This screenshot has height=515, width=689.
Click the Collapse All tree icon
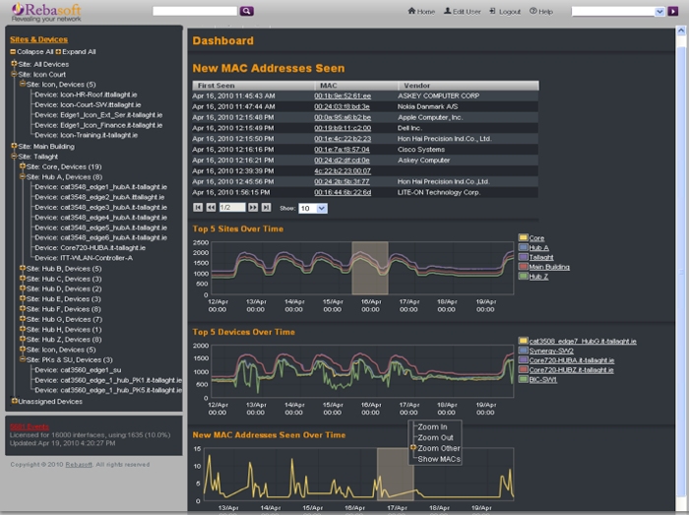[x=13, y=52]
